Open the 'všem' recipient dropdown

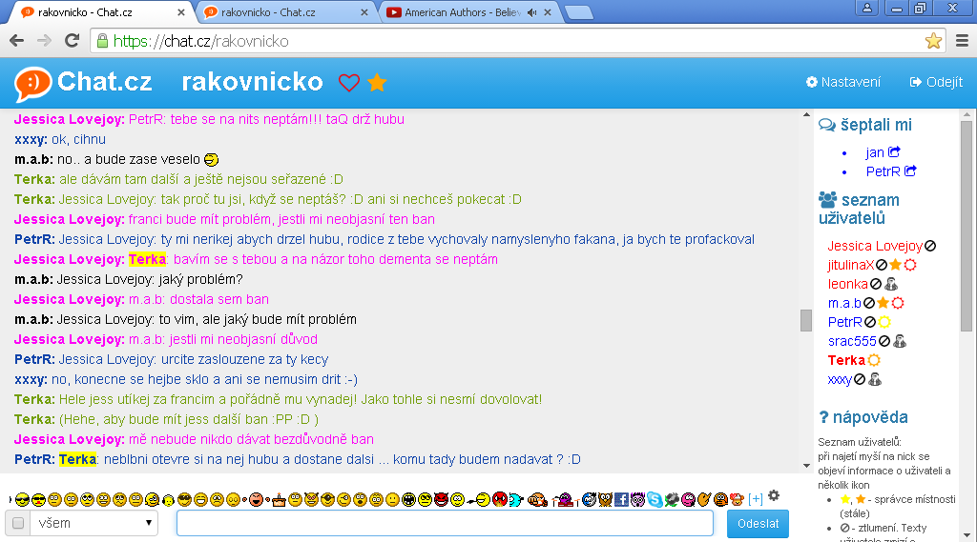click(x=94, y=523)
